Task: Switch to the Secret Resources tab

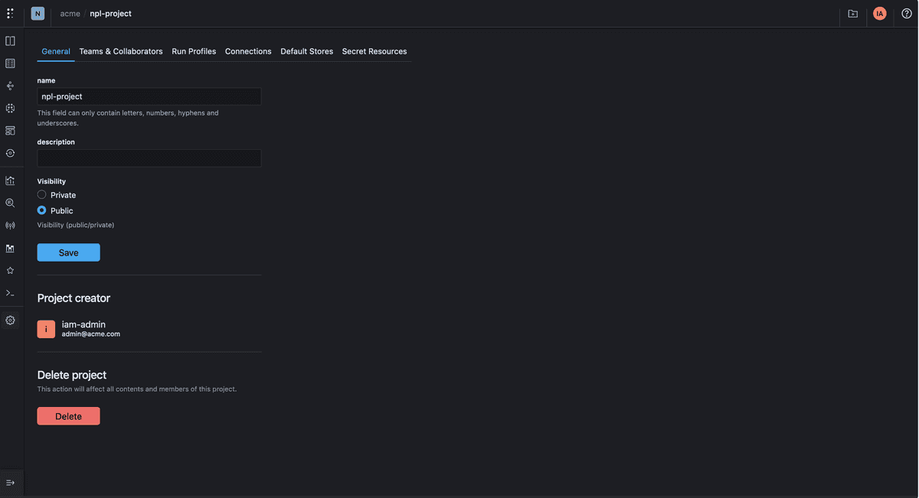Action: tap(374, 51)
